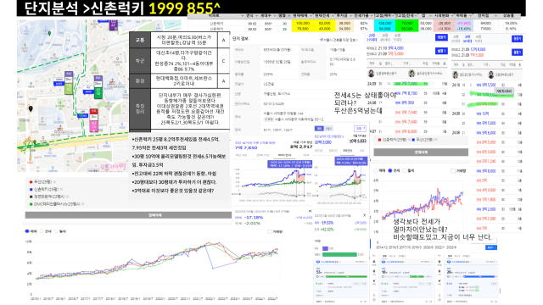Open the 평형 column filter dropdown
The image size is (543, 305).
pos(288,16)
